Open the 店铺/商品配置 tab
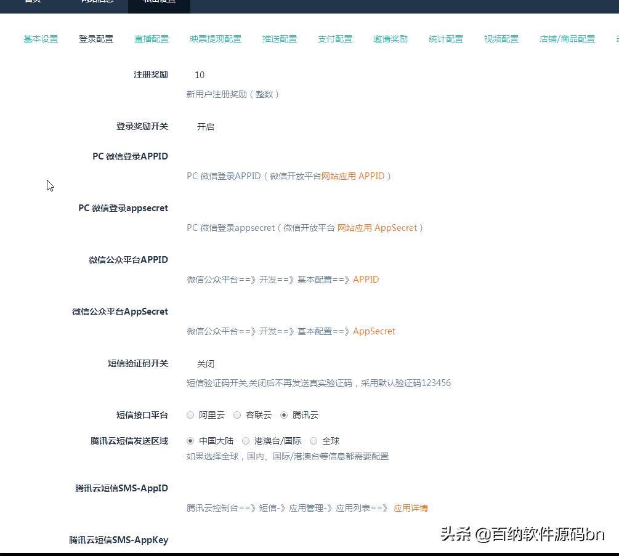This screenshot has height=556, width=619. point(567,39)
